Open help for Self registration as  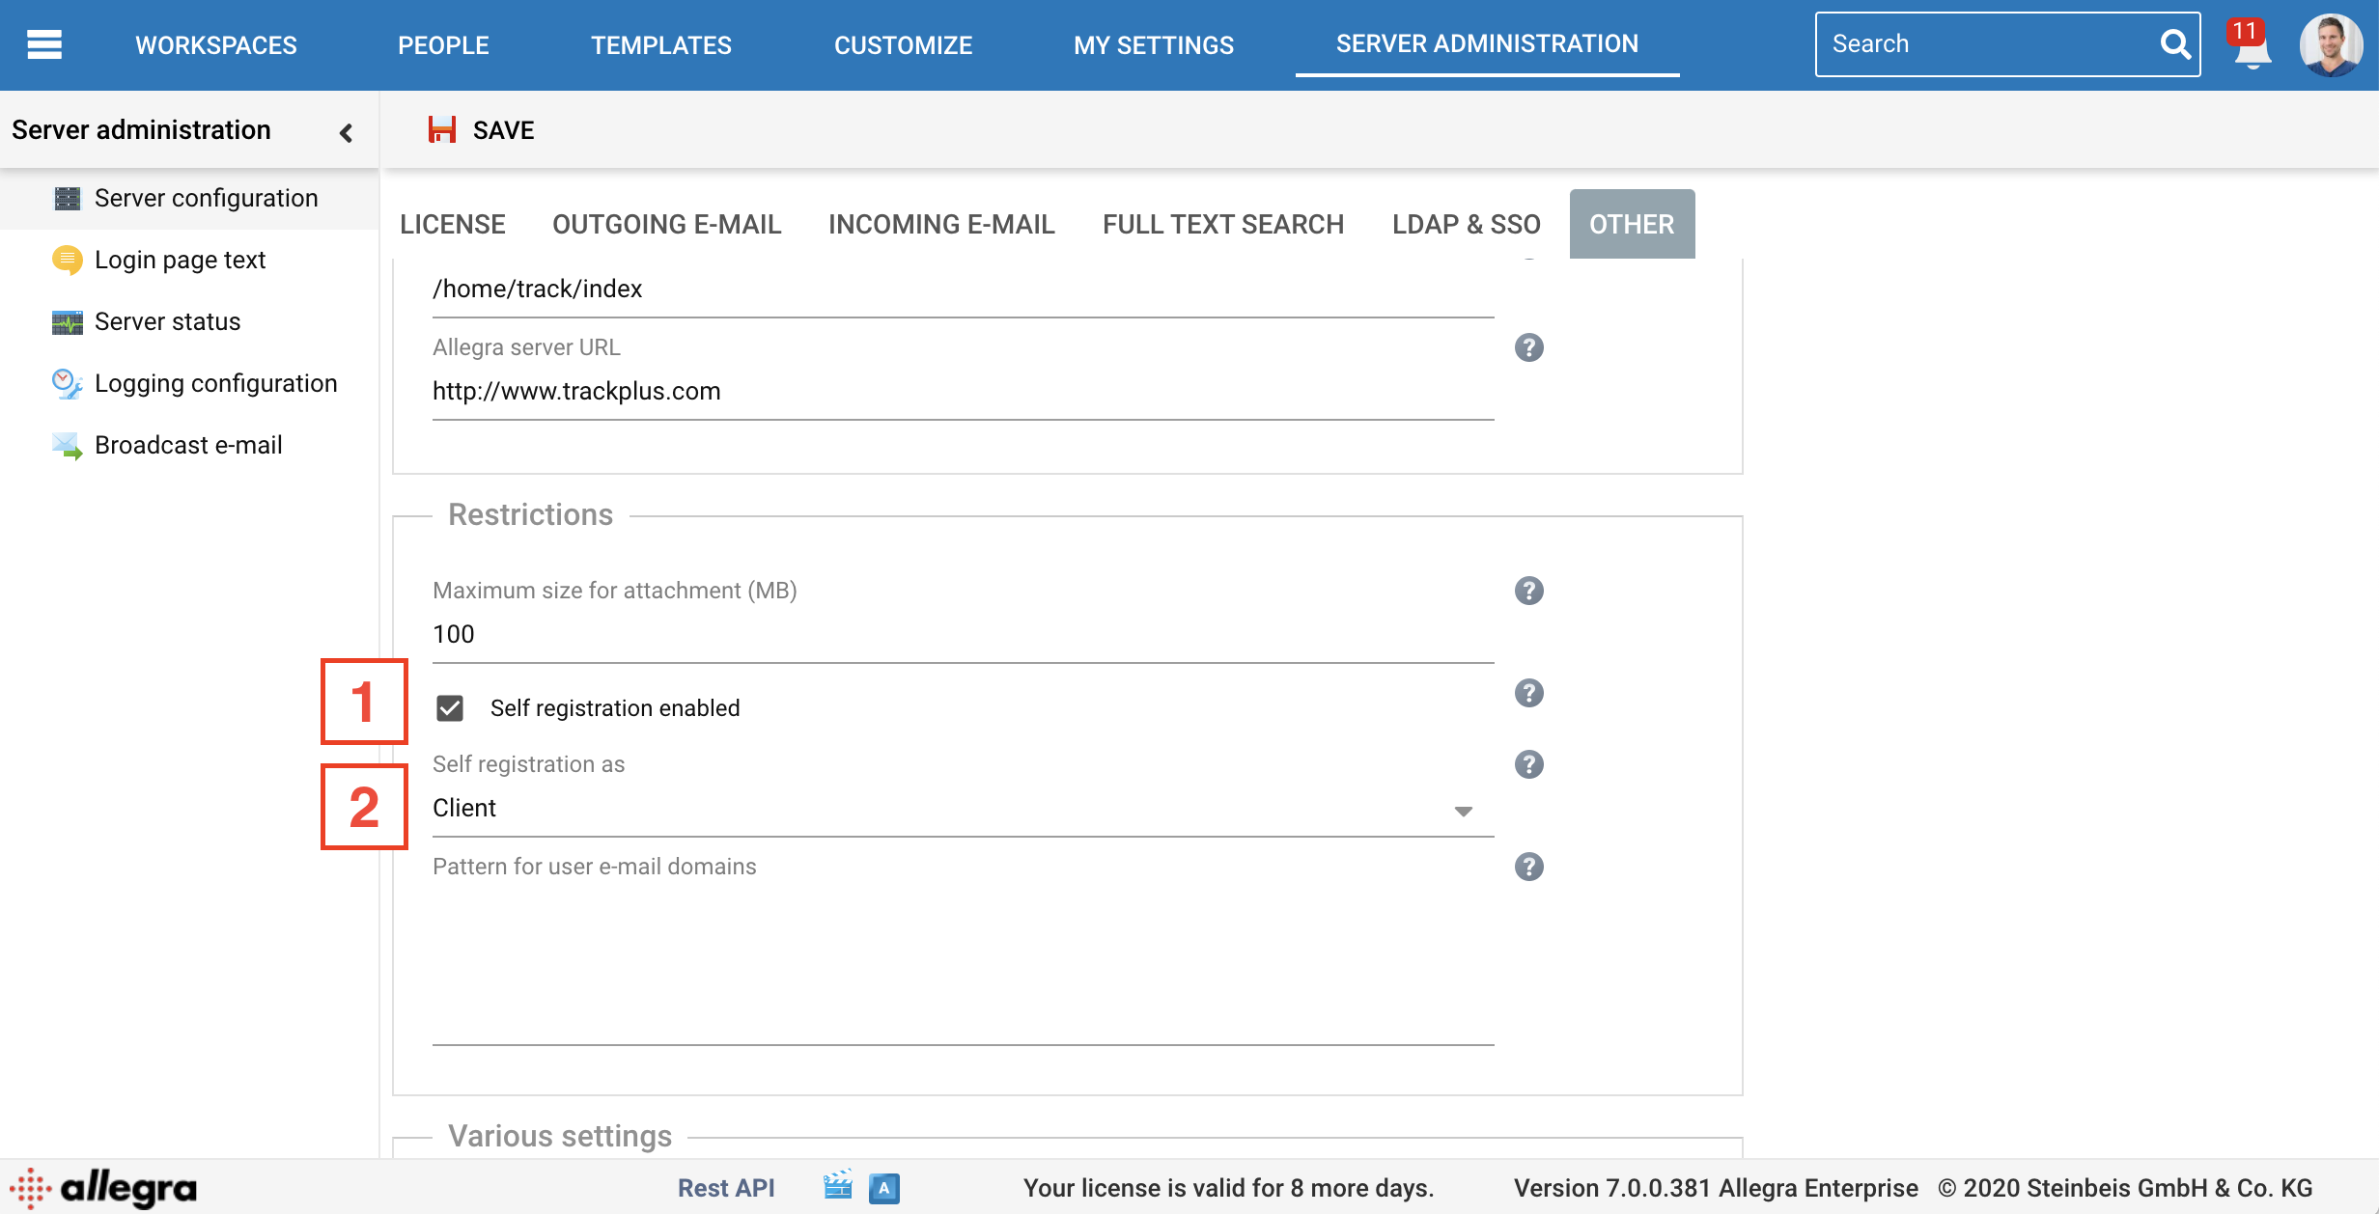click(1528, 764)
